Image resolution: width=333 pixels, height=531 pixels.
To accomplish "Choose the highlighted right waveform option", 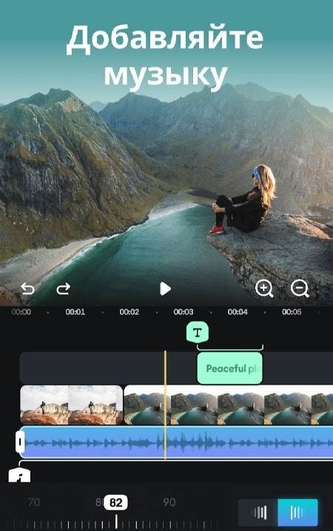I will (x=297, y=513).
